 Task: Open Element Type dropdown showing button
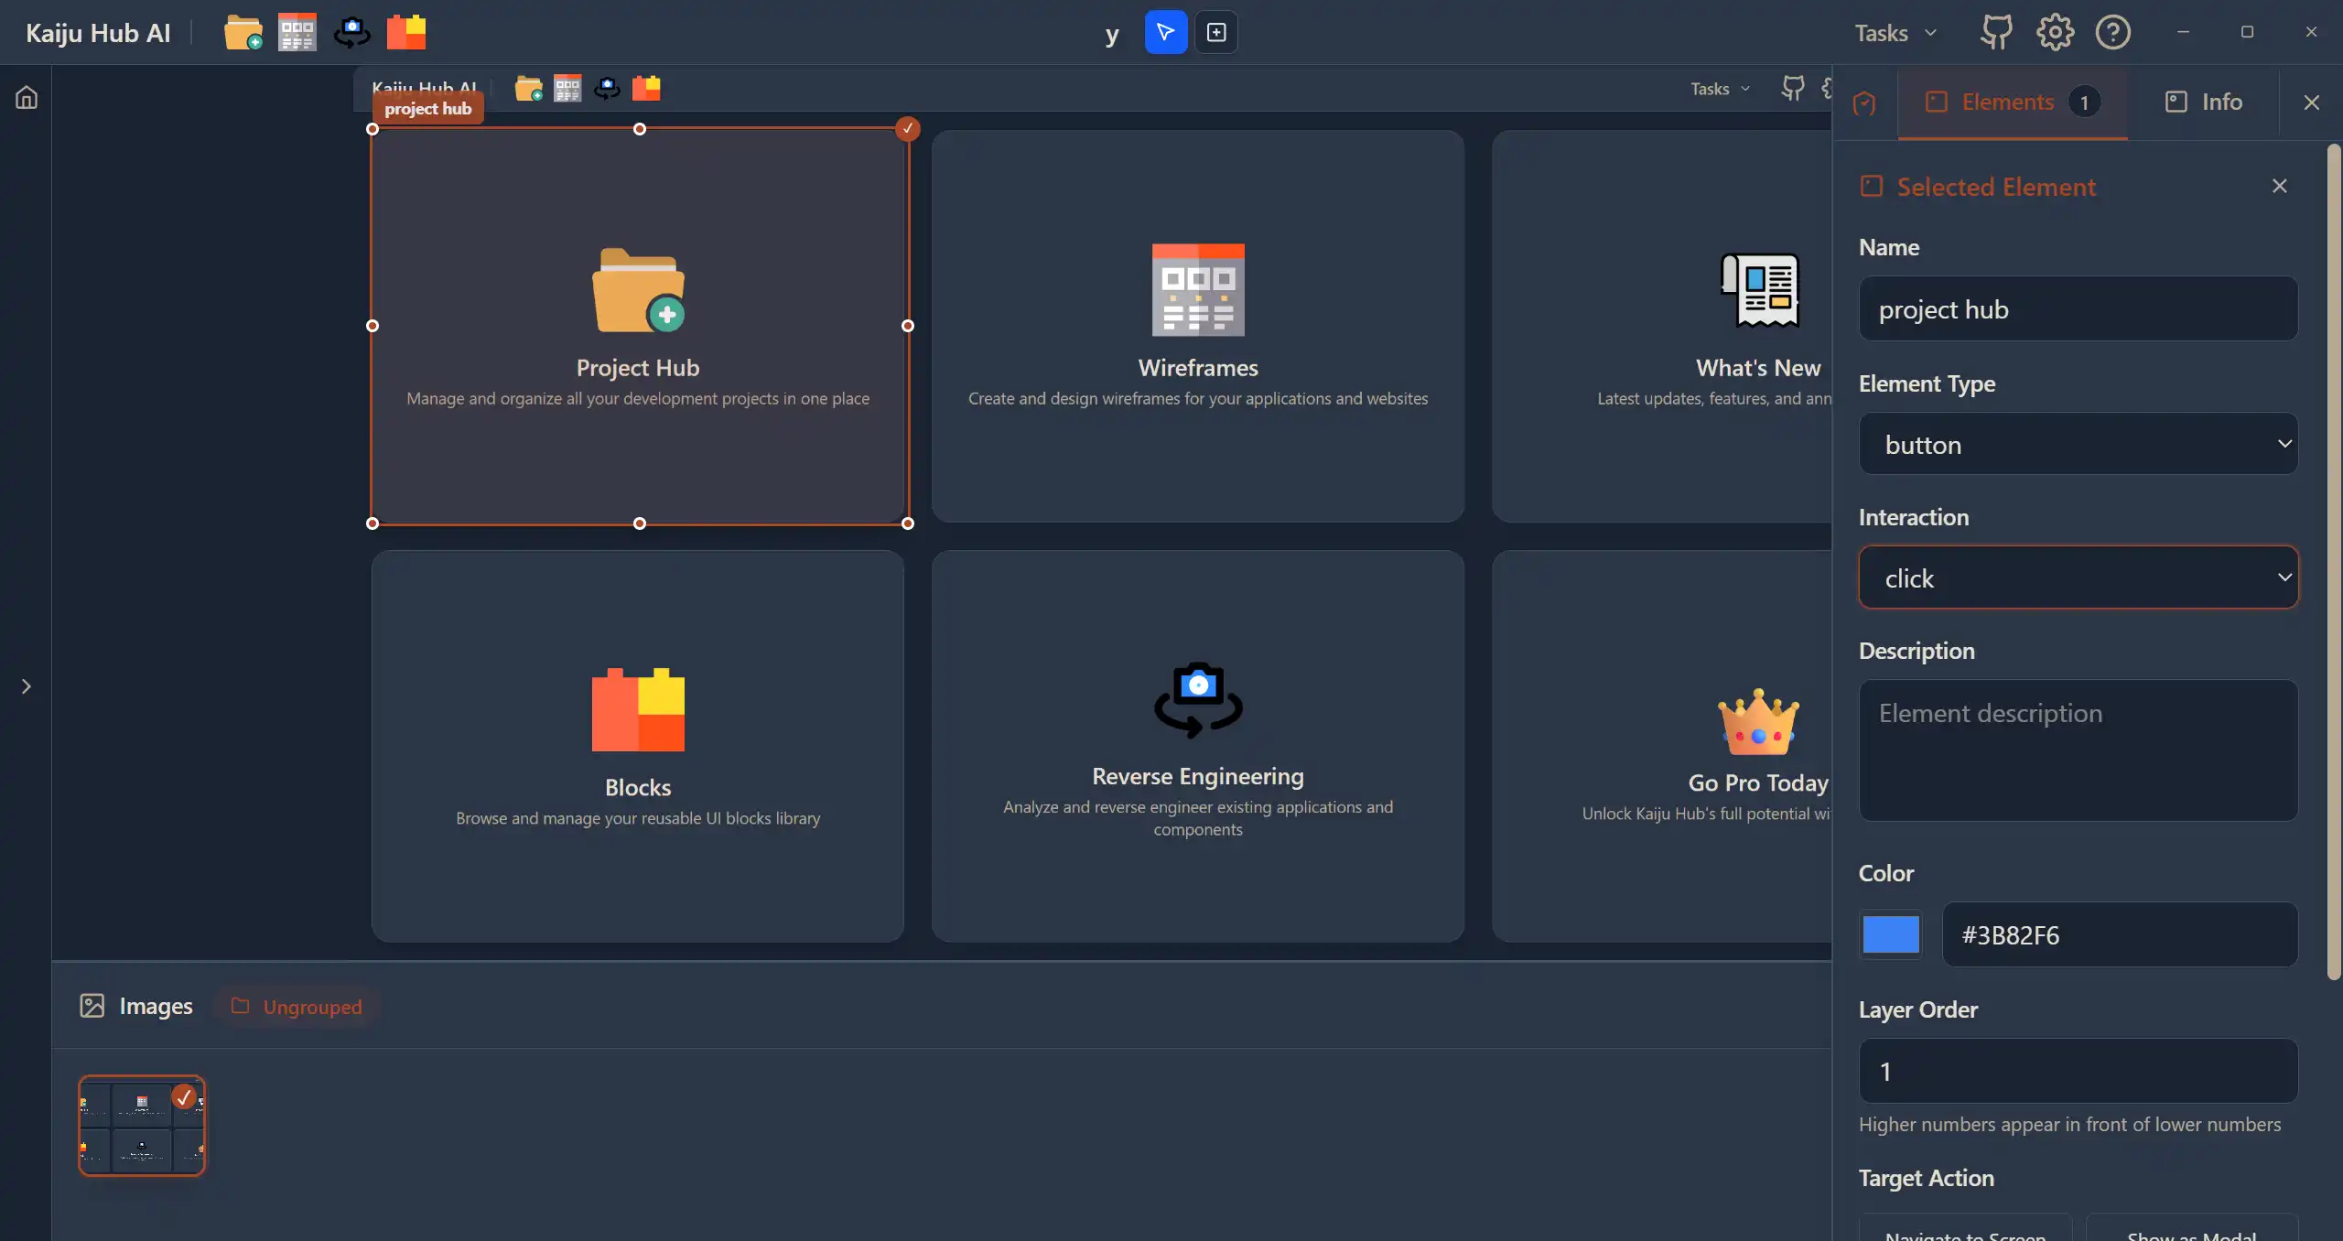[x=2078, y=444]
